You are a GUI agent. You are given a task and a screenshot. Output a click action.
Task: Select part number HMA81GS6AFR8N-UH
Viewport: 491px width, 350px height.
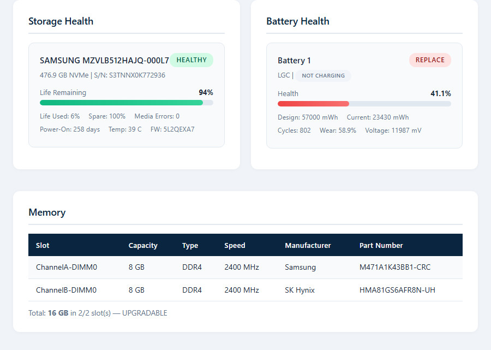pyautogui.click(x=397, y=290)
